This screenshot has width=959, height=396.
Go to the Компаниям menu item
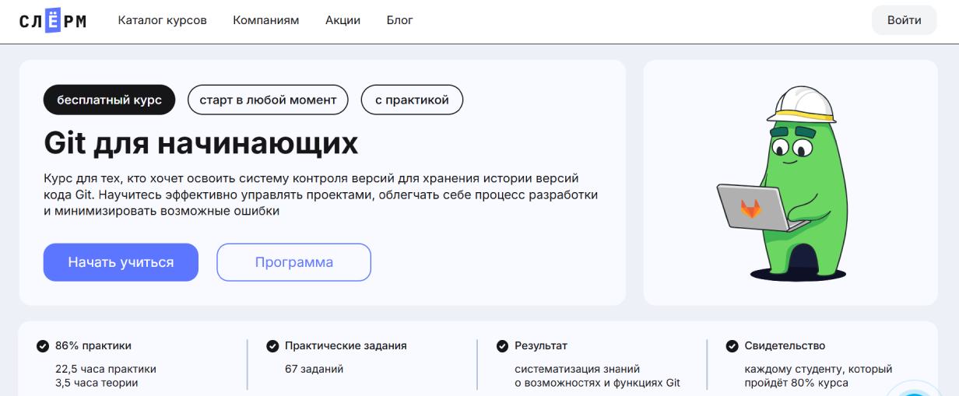tap(266, 20)
